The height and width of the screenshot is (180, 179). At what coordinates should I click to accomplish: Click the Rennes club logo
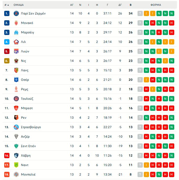coord(16,118)
